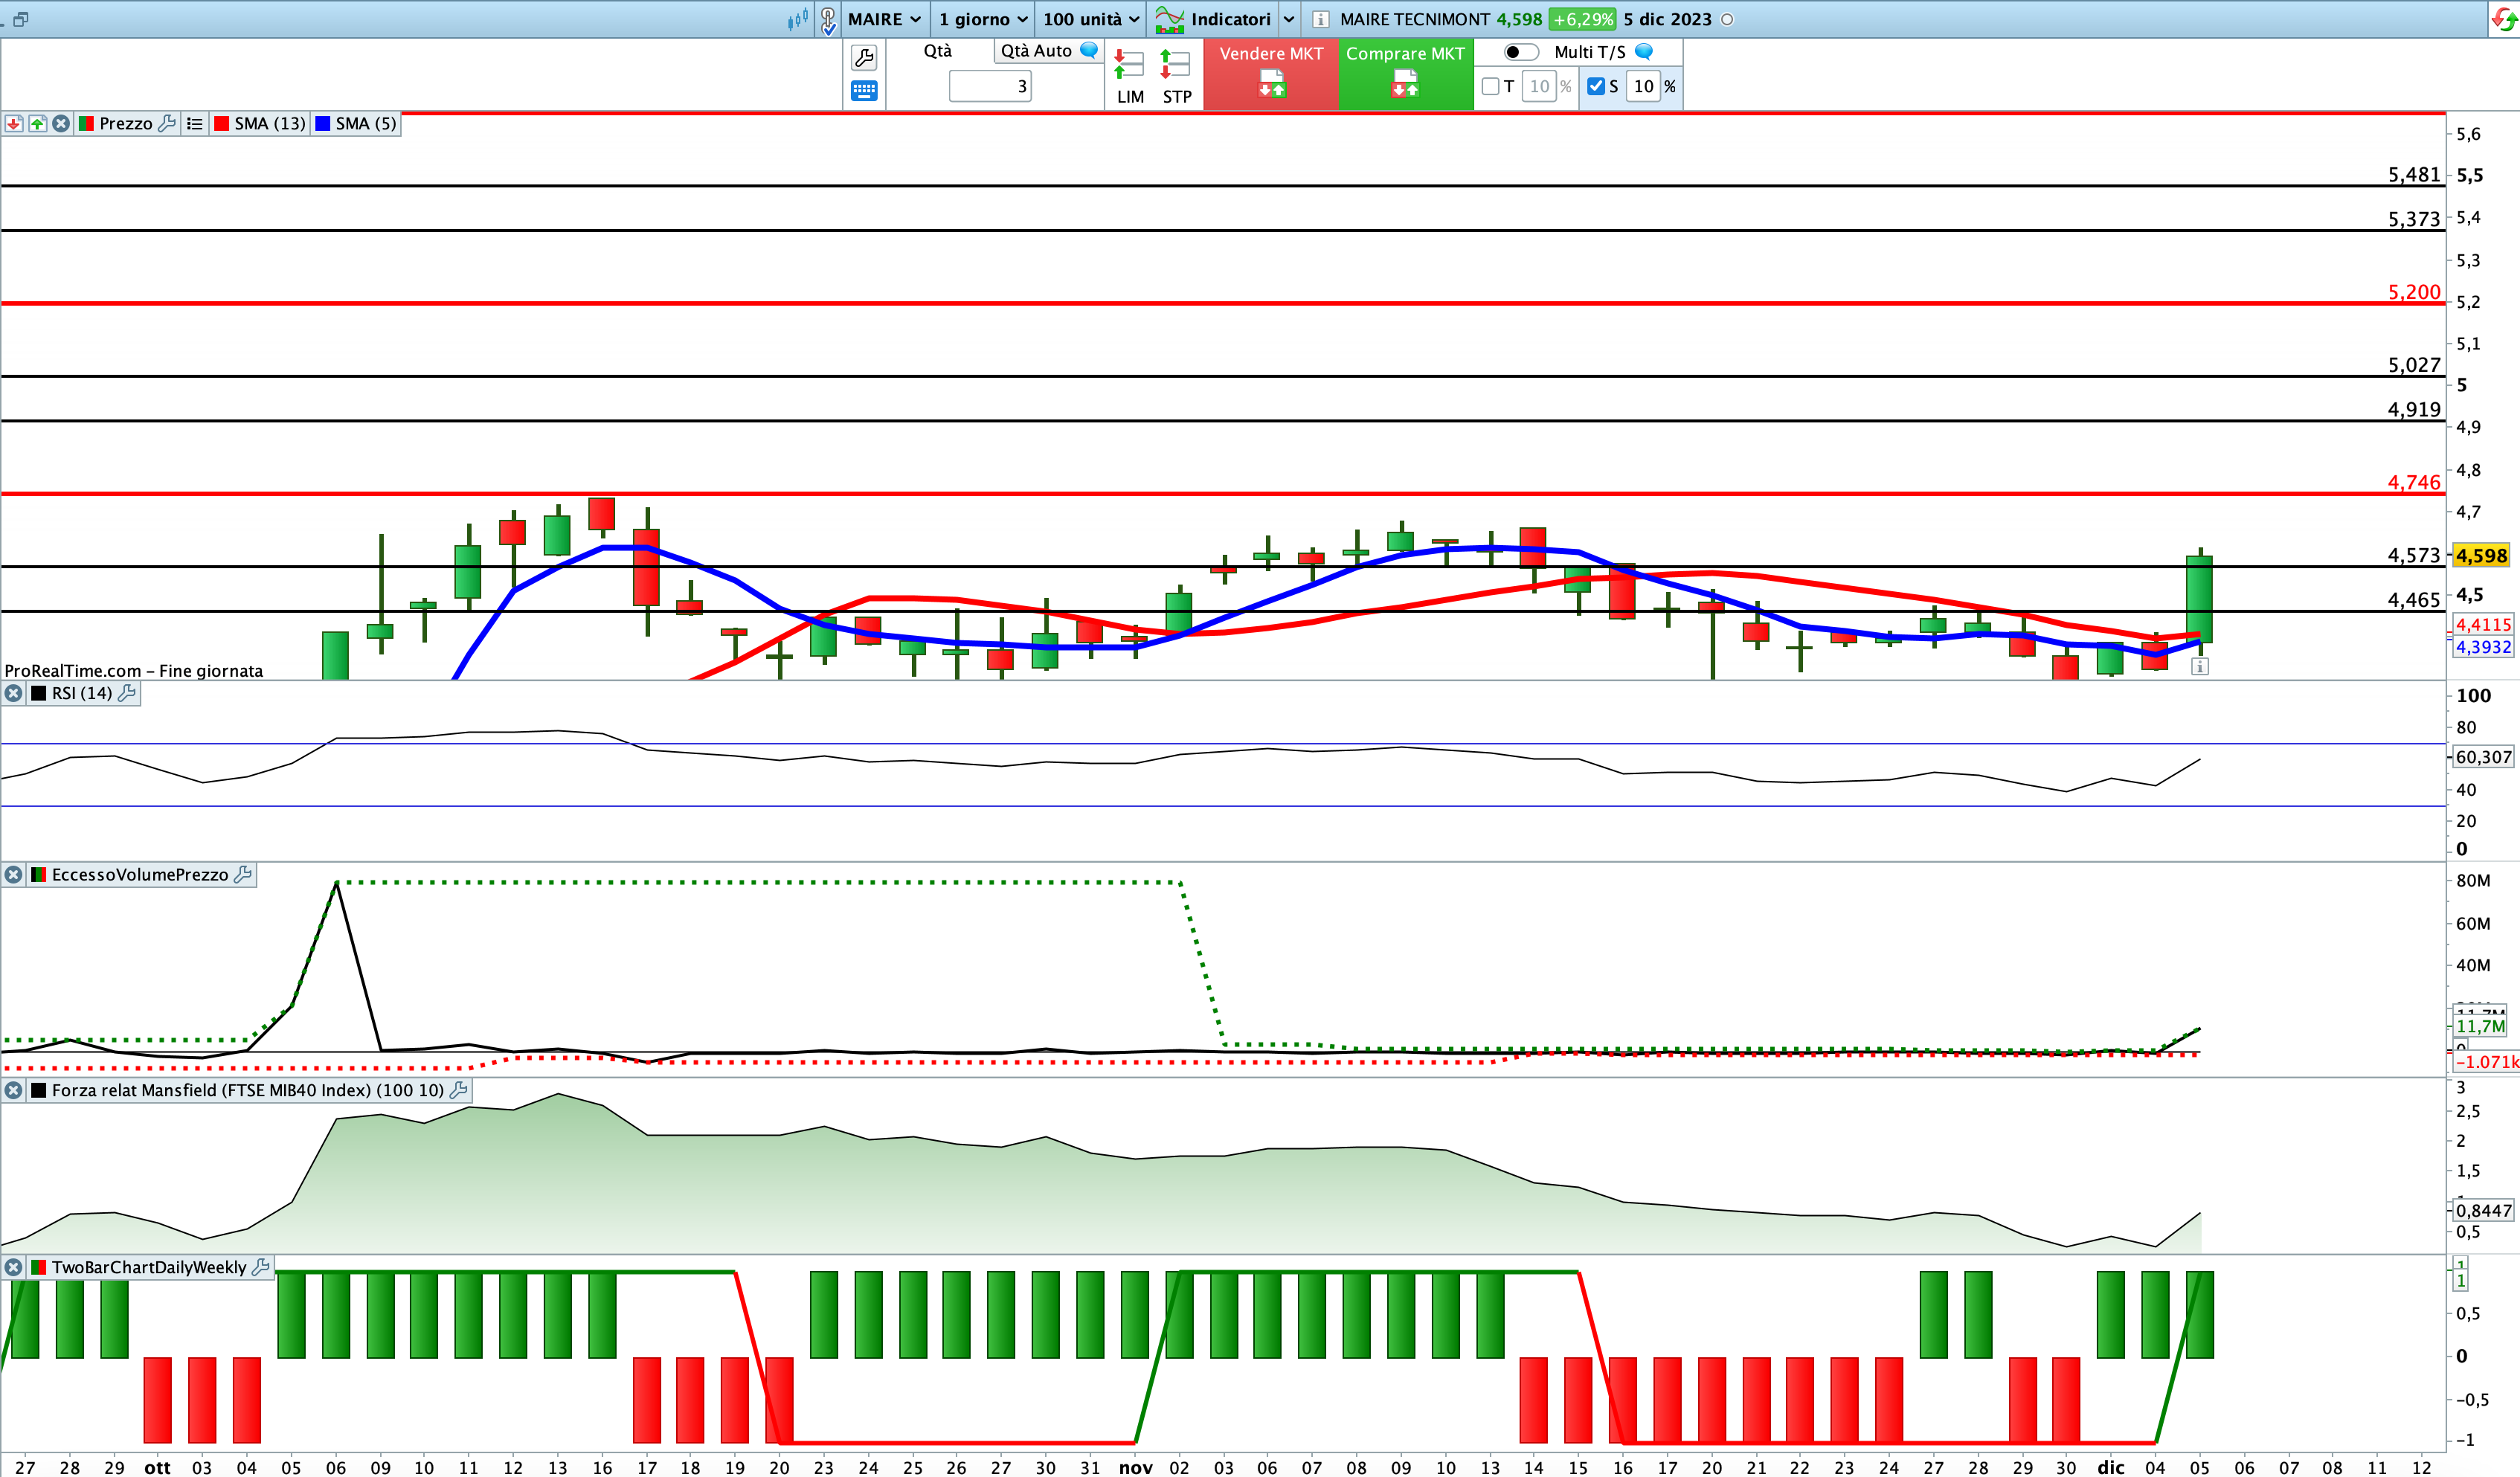Select the EccessoVolumePrezzo label

140,874
